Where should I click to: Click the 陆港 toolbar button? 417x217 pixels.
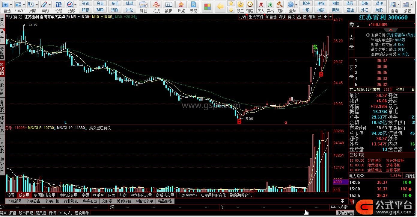(130, 3)
